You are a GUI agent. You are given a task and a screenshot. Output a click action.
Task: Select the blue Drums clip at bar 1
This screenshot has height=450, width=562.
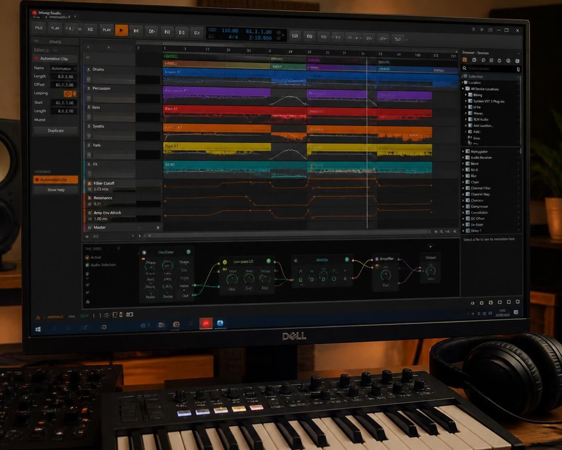tap(217, 75)
